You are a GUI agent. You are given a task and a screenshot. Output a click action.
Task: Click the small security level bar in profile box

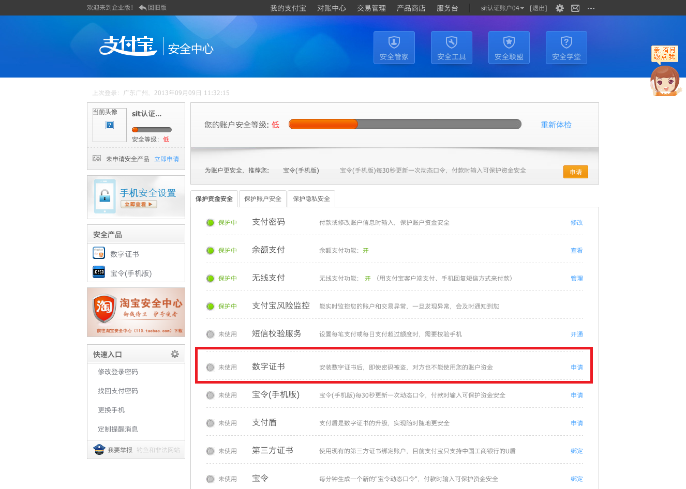(x=152, y=130)
